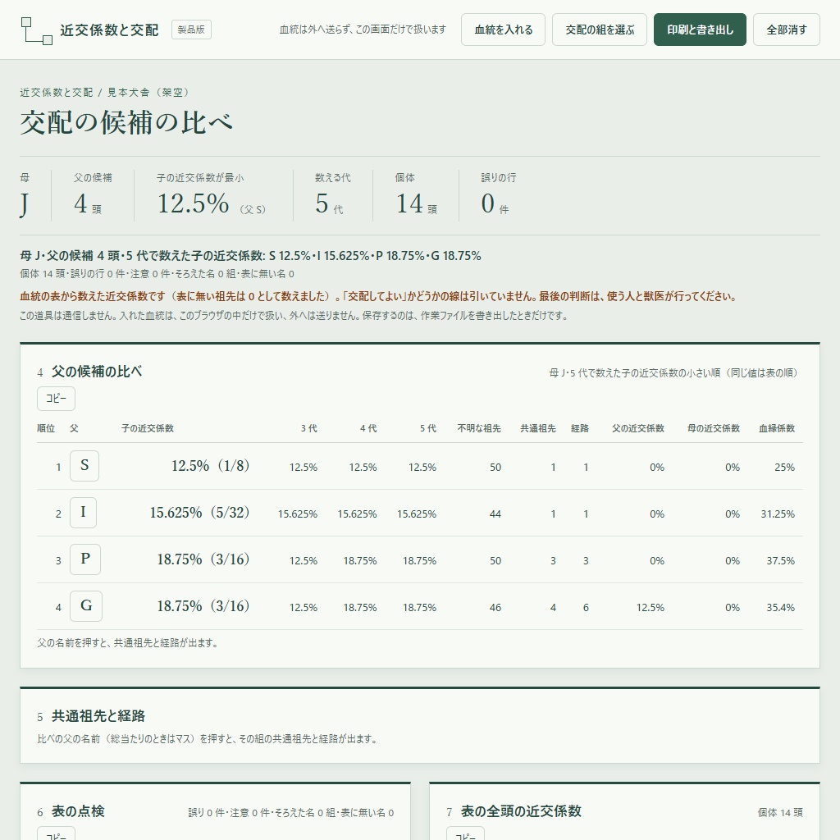The height and width of the screenshot is (840, 840).
Task: Click the 母の近交係数 column header
Action: pyautogui.click(x=714, y=428)
